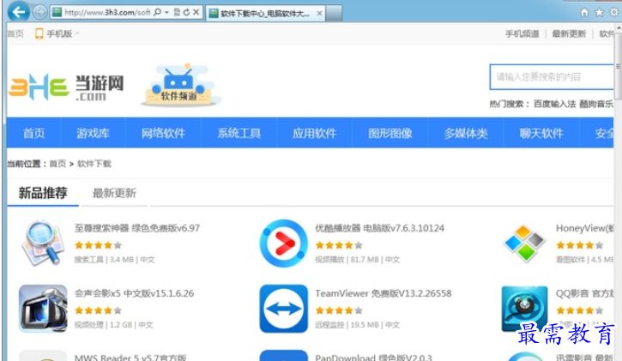Open TeamViewer 免费版V13.2.26558 title
The image size is (622, 361).
[383, 293]
